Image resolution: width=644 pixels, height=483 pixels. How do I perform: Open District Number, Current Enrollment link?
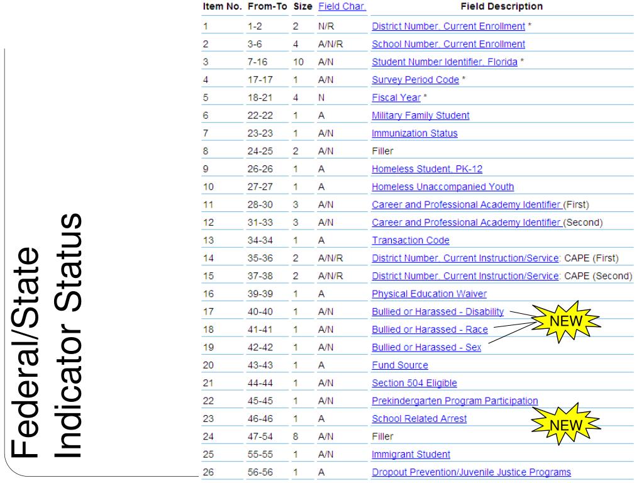tap(448, 26)
